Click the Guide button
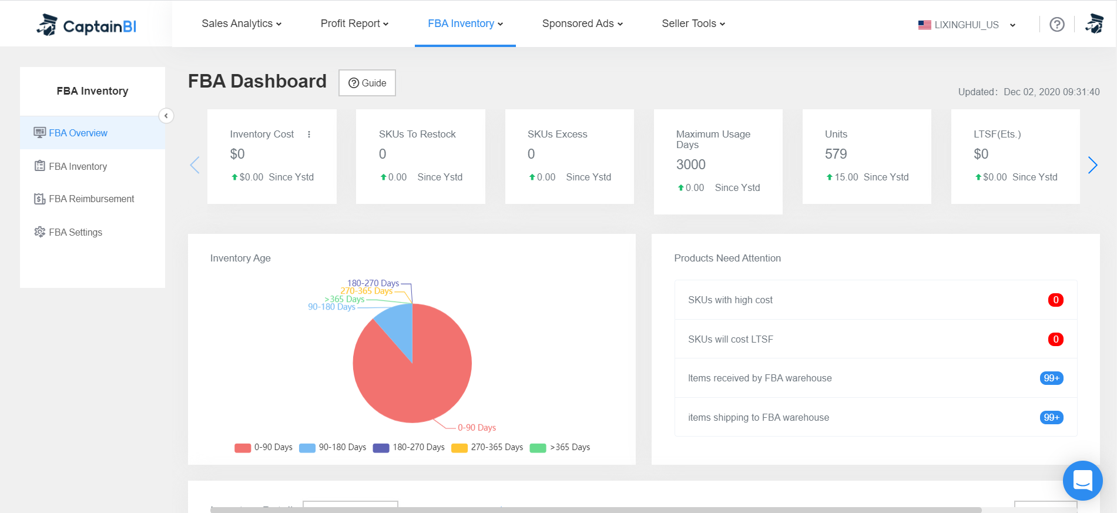 [x=367, y=83]
